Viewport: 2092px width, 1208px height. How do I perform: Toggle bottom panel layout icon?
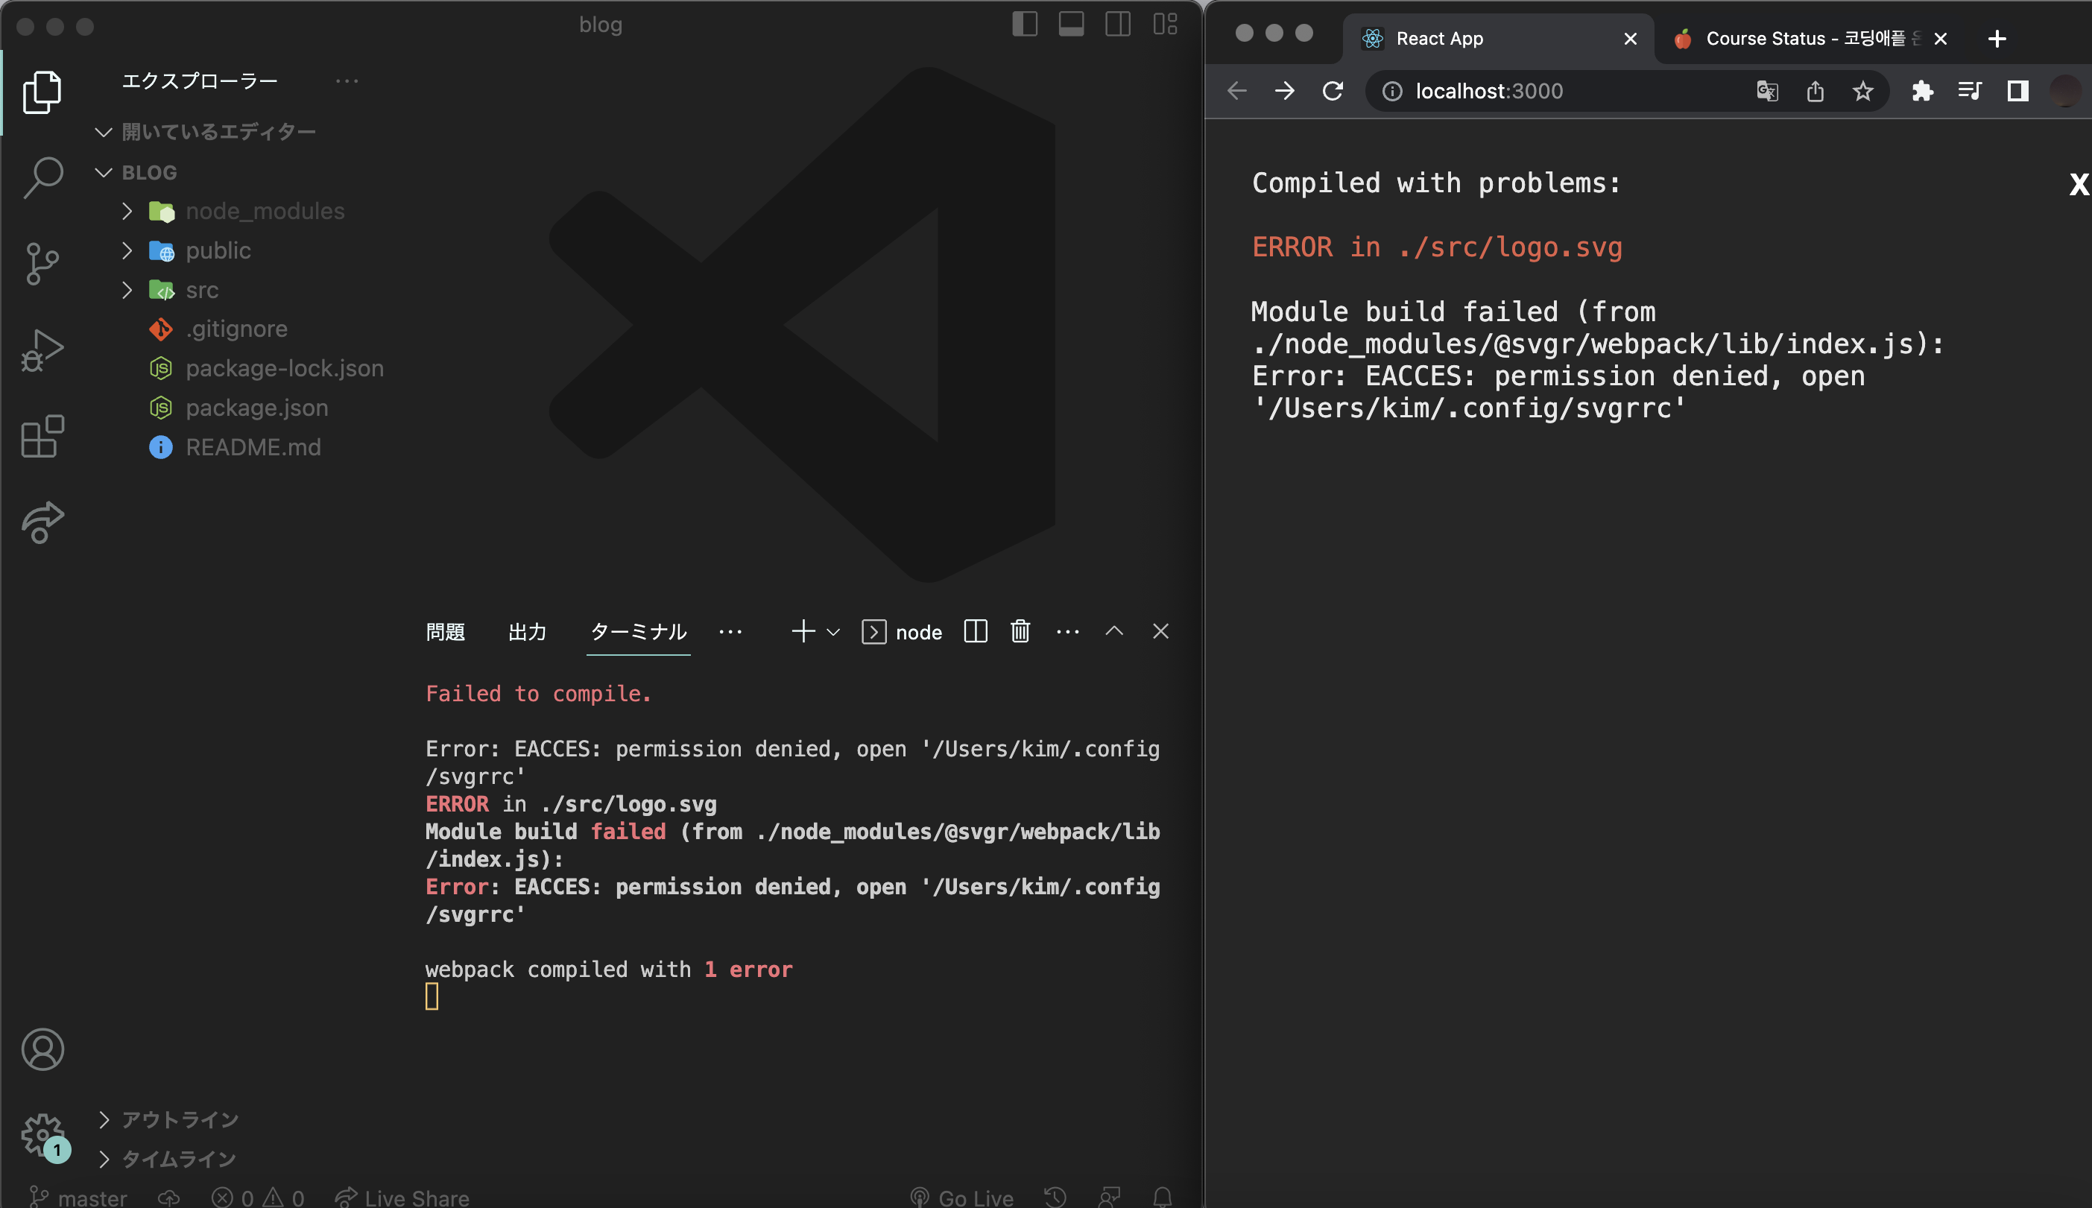(x=1072, y=24)
